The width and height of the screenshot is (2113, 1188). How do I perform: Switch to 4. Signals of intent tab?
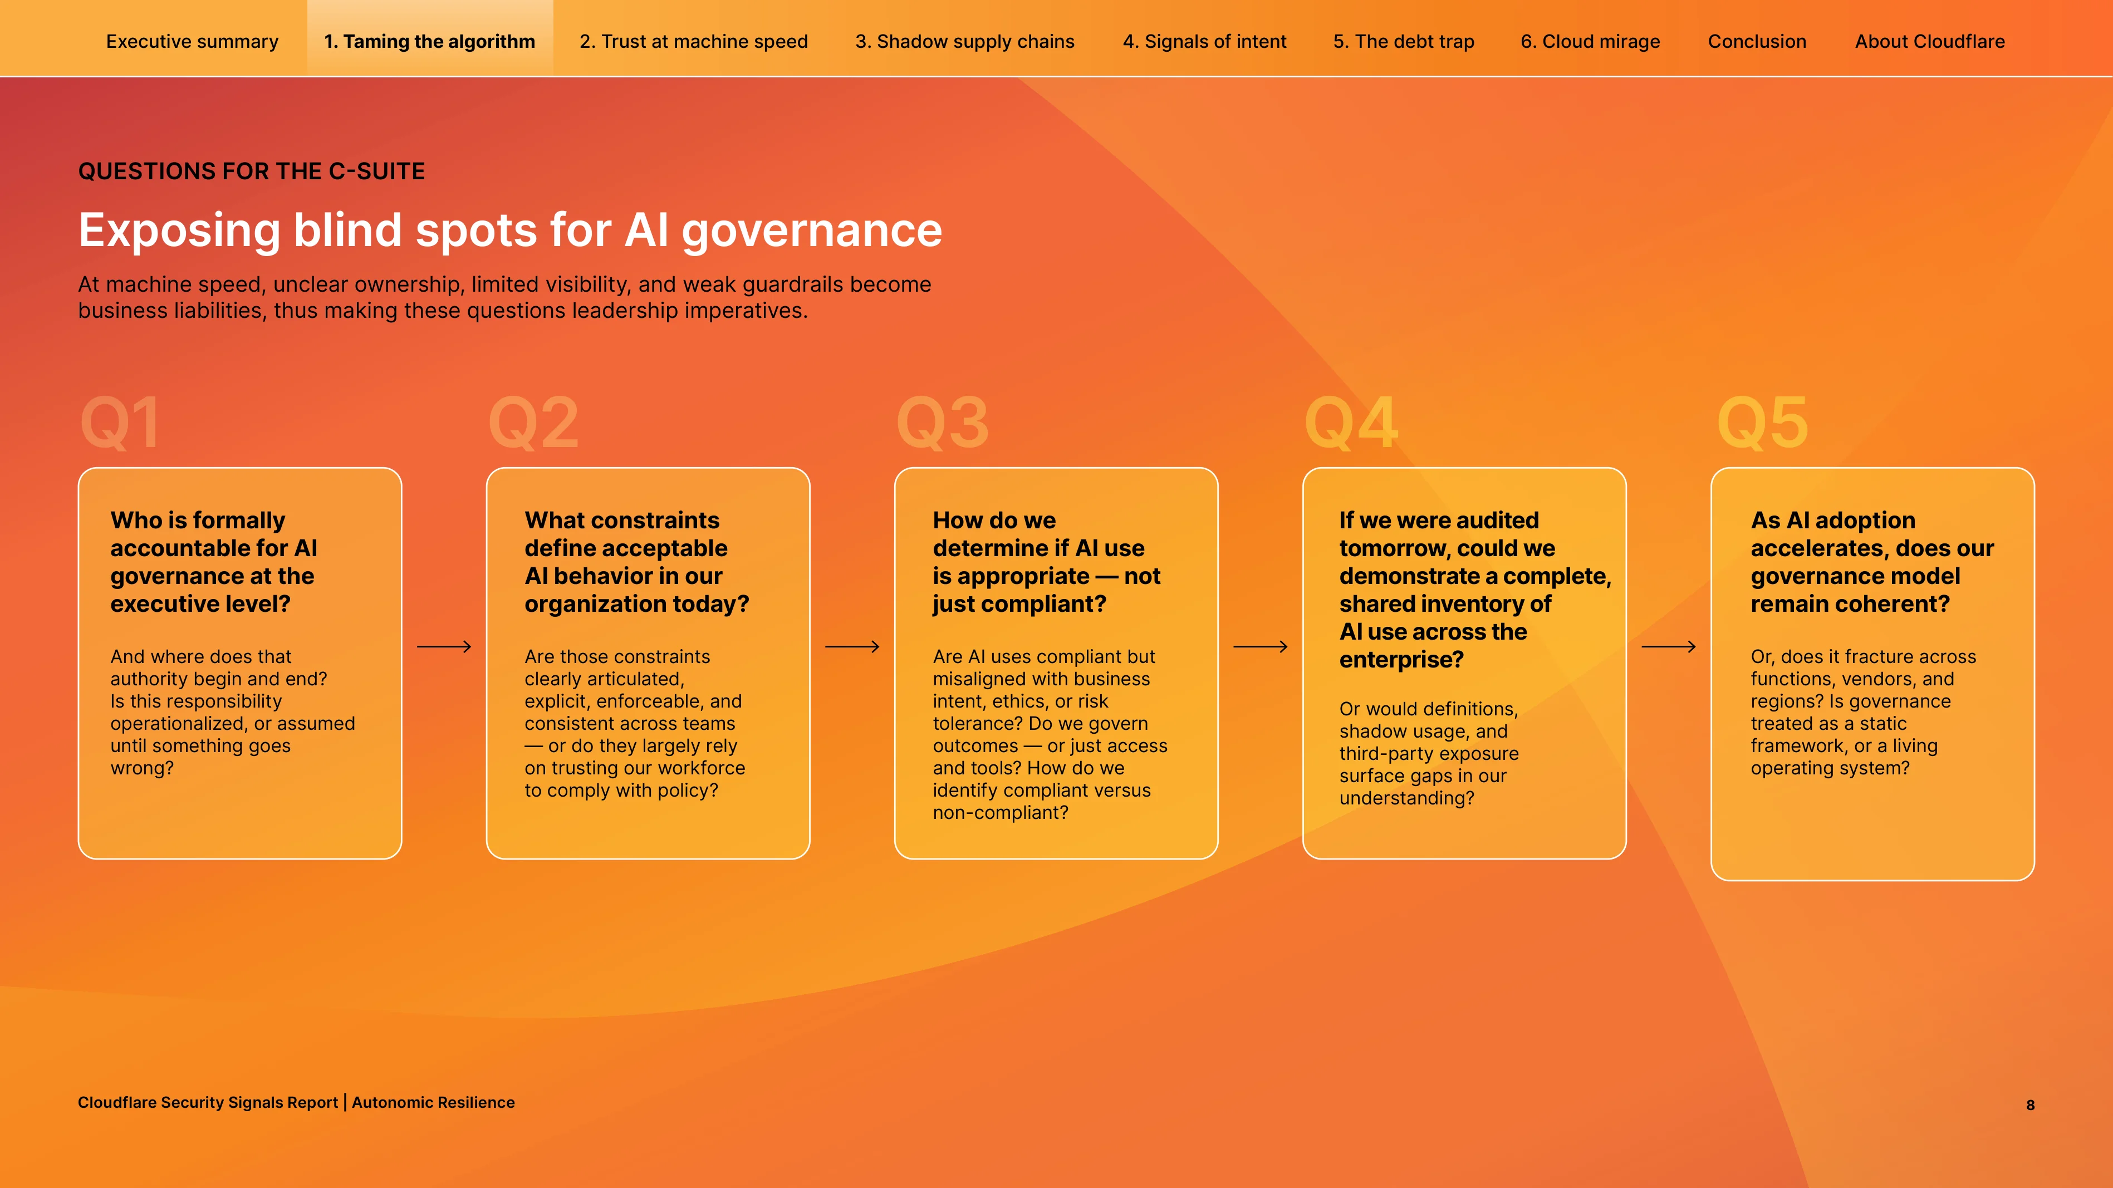click(1204, 41)
